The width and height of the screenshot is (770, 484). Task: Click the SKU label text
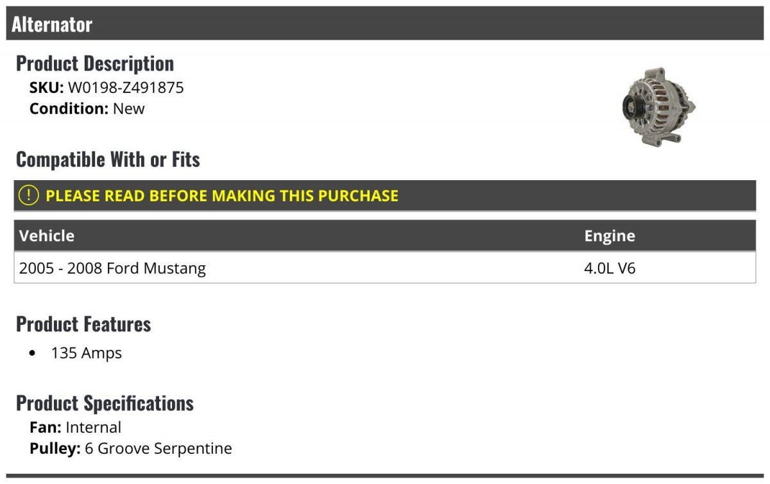46,87
